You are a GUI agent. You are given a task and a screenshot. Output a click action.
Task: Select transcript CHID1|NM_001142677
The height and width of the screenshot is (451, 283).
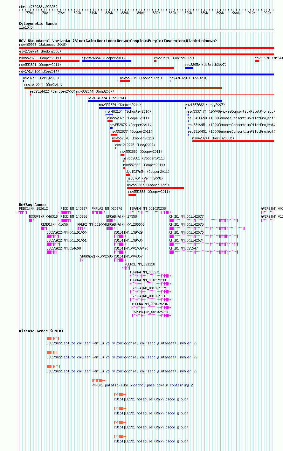click(186, 216)
